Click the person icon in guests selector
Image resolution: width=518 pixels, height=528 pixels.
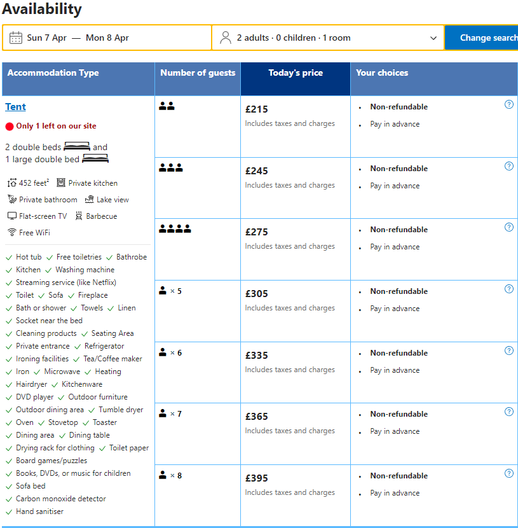[226, 38]
